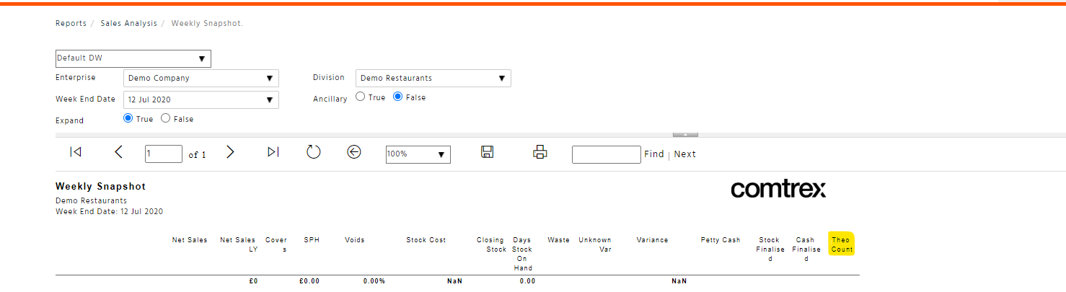The image size is (1066, 292).
Task: Jump to last report page icon
Action: point(273,152)
